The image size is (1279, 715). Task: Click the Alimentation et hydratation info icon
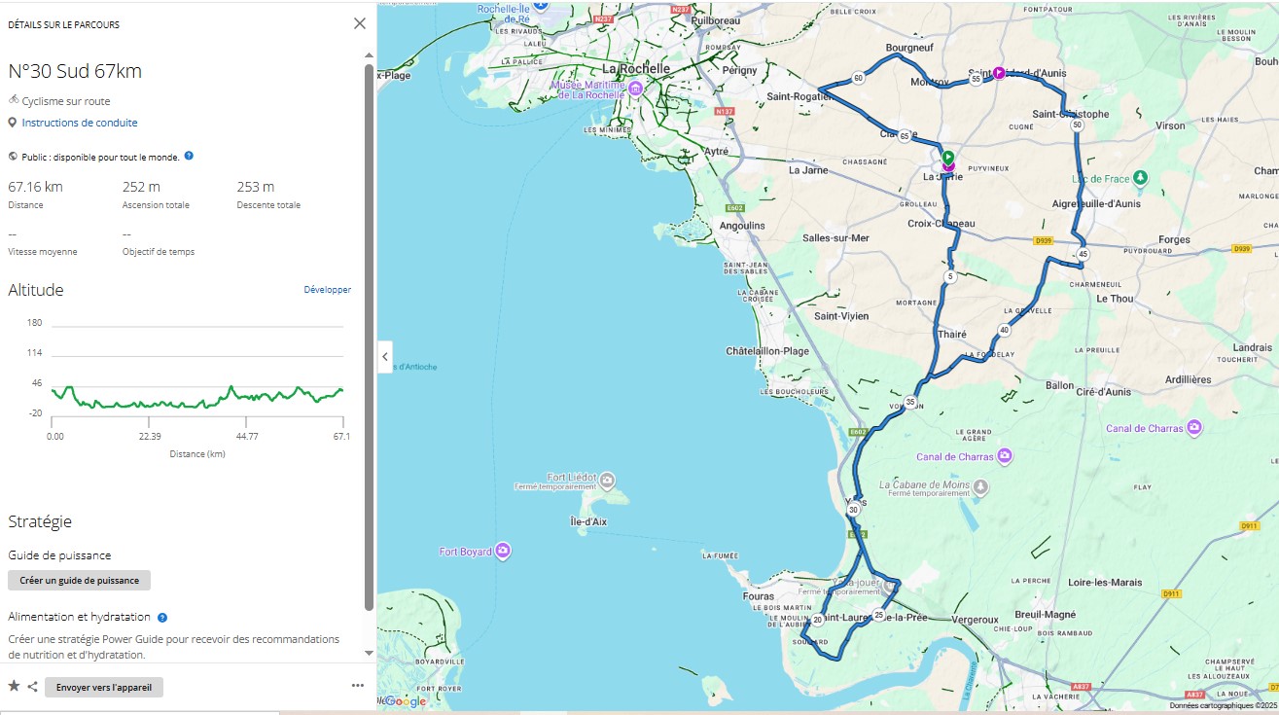point(162,617)
